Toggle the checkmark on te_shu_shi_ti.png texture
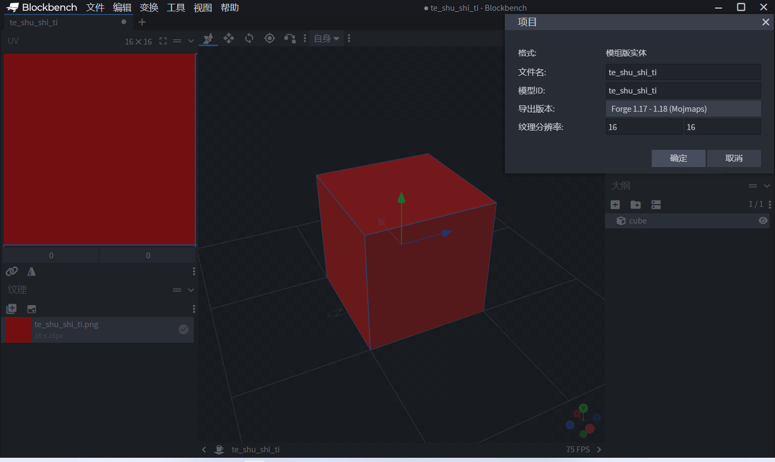This screenshot has height=462, width=775. (x=184, y=329)
